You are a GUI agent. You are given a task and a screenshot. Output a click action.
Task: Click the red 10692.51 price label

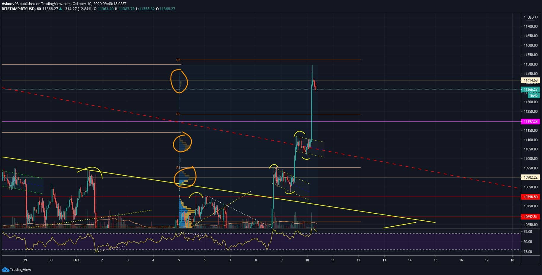tap(530, 217)
